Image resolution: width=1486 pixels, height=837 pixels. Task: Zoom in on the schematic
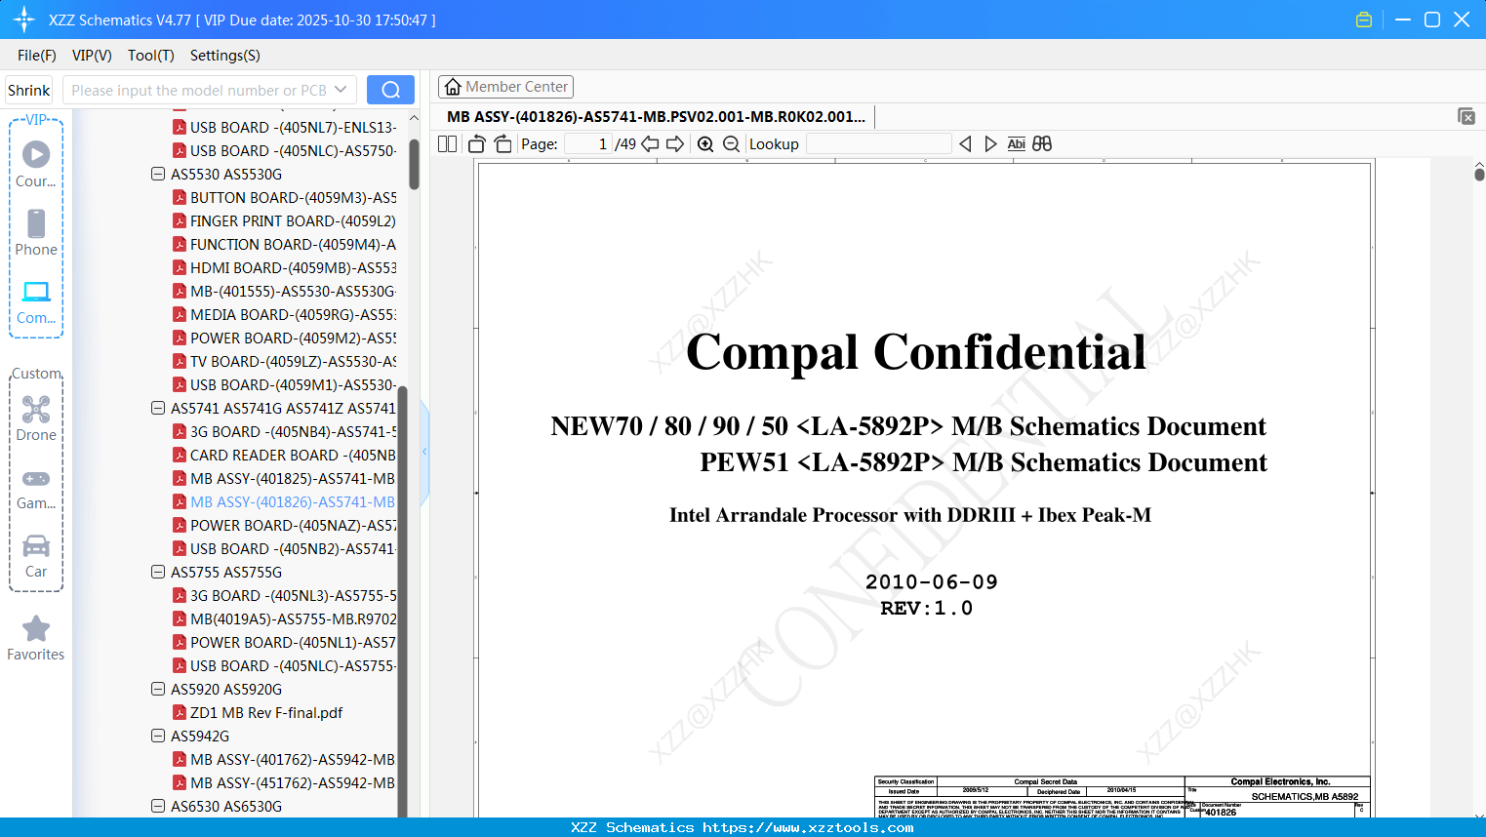pos(705,144)
